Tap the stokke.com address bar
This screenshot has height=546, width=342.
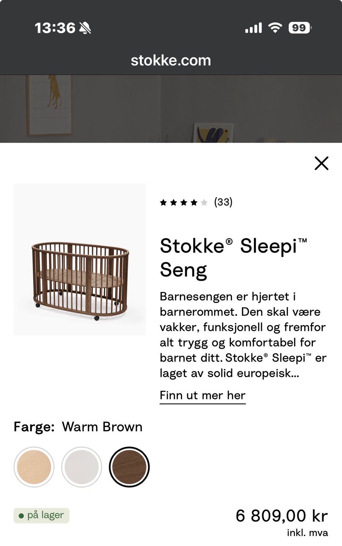point(171,60)
